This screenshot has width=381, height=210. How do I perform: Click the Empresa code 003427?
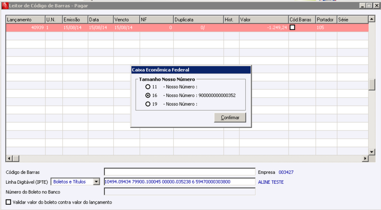(x=286, y=172)
